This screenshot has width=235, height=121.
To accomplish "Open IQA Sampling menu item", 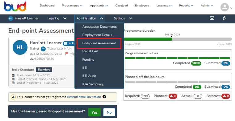I will click(92, 84).
